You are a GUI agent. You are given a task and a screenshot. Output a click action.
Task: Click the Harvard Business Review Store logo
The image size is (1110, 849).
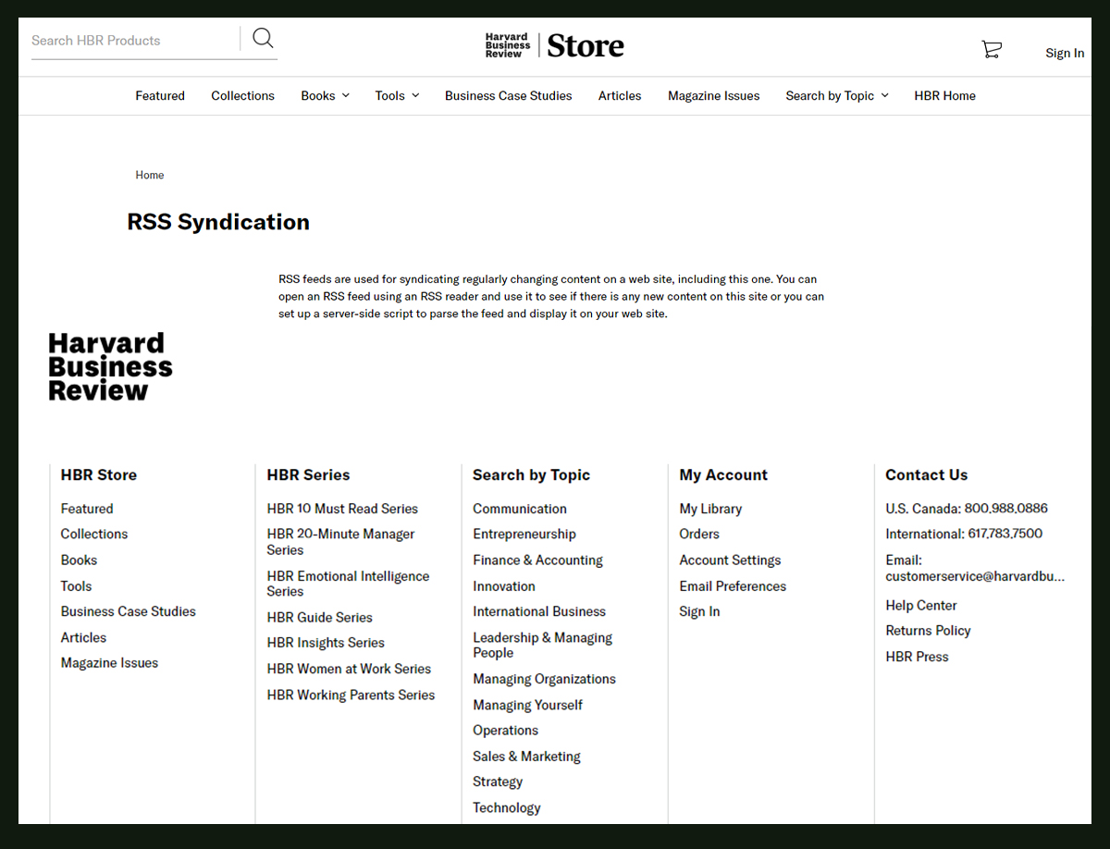(x=553, y=44)
